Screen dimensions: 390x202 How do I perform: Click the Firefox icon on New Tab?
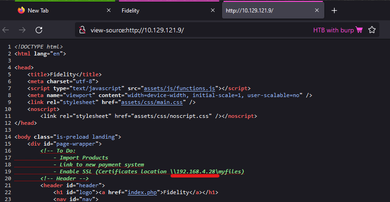[21, 10]
